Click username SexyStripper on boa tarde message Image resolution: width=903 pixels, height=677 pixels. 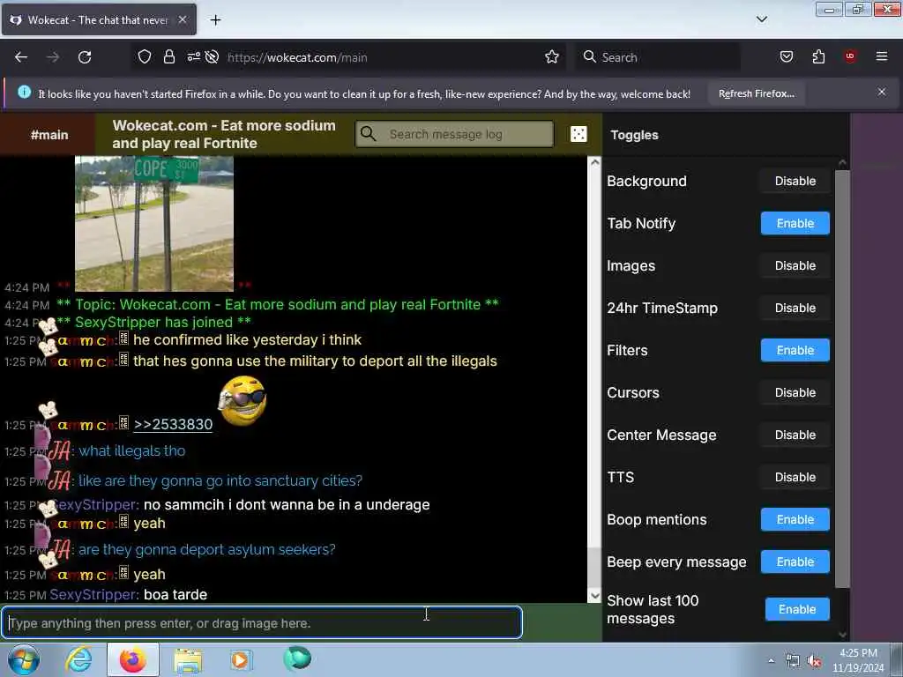point(93,594)
